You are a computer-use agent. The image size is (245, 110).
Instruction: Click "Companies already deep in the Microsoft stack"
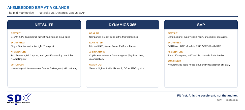click(x=113, y=37)
